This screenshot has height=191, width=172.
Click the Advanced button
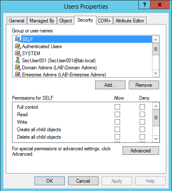[141, 150]
